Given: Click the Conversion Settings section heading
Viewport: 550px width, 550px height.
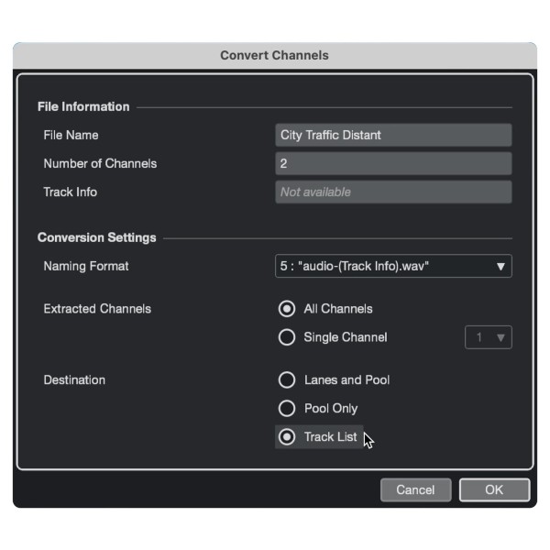Looking at the screenshot, I should [x=97, y=237].
